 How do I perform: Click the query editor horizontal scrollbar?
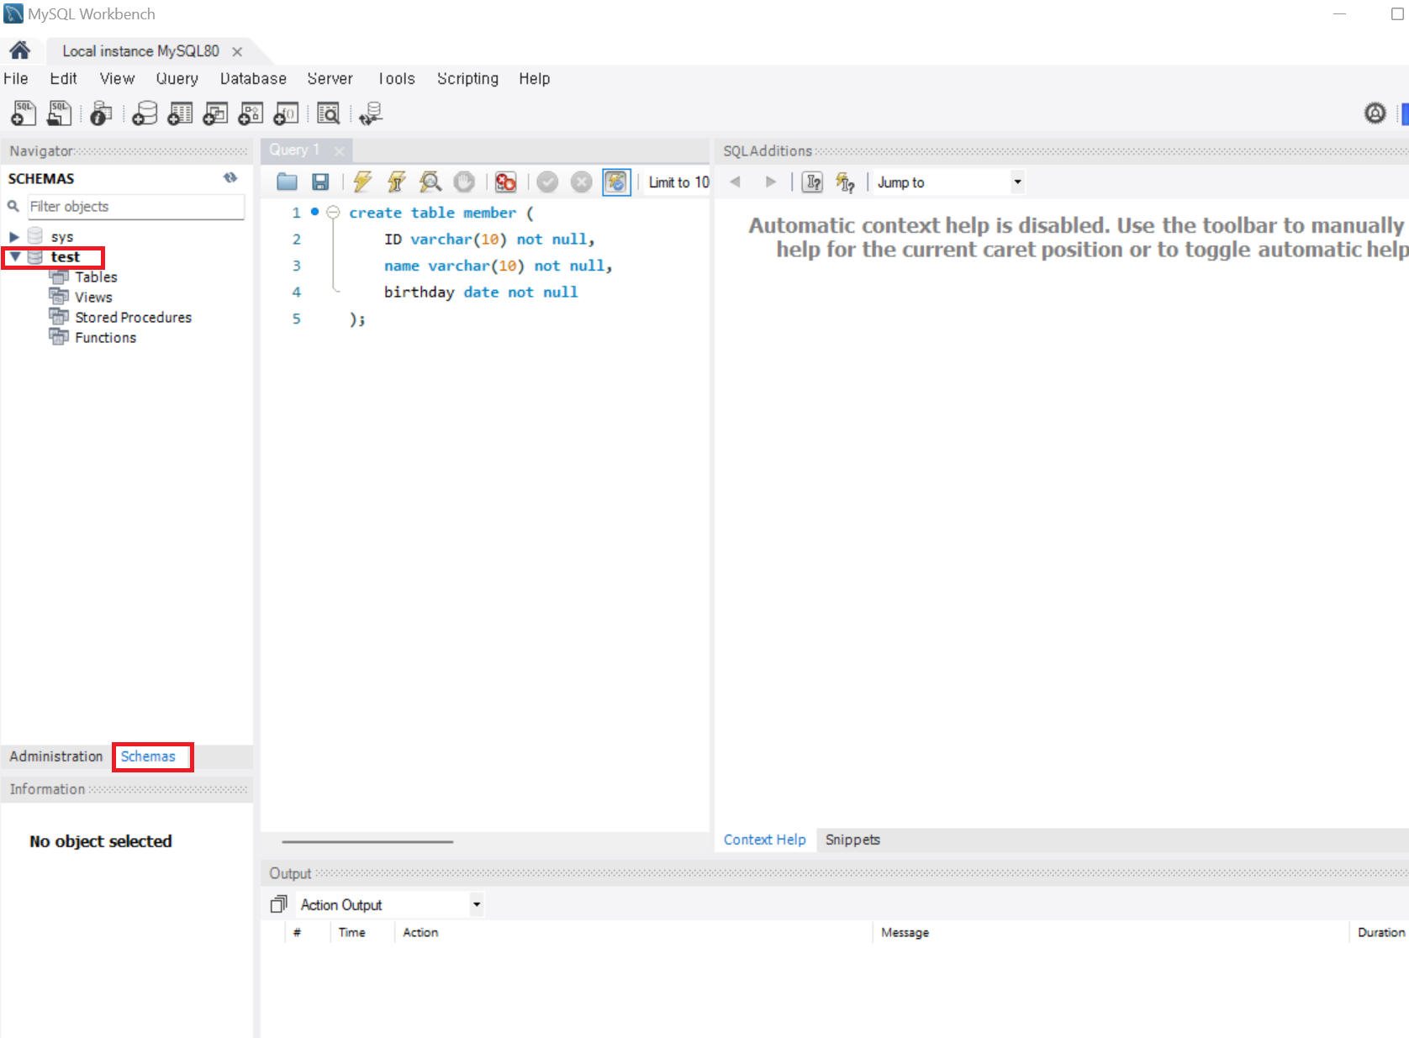click(x=367, y=841)
